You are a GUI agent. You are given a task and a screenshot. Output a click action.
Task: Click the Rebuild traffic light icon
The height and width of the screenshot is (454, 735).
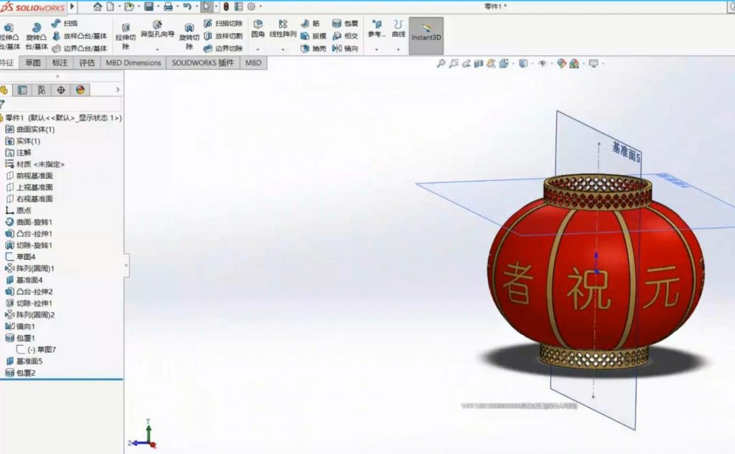tap(226, 6)
